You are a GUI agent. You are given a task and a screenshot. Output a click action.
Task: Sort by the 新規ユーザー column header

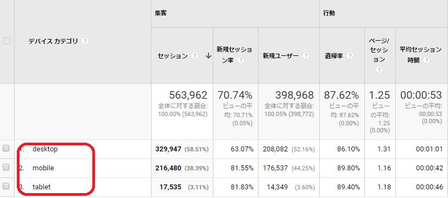coord(281,56)
